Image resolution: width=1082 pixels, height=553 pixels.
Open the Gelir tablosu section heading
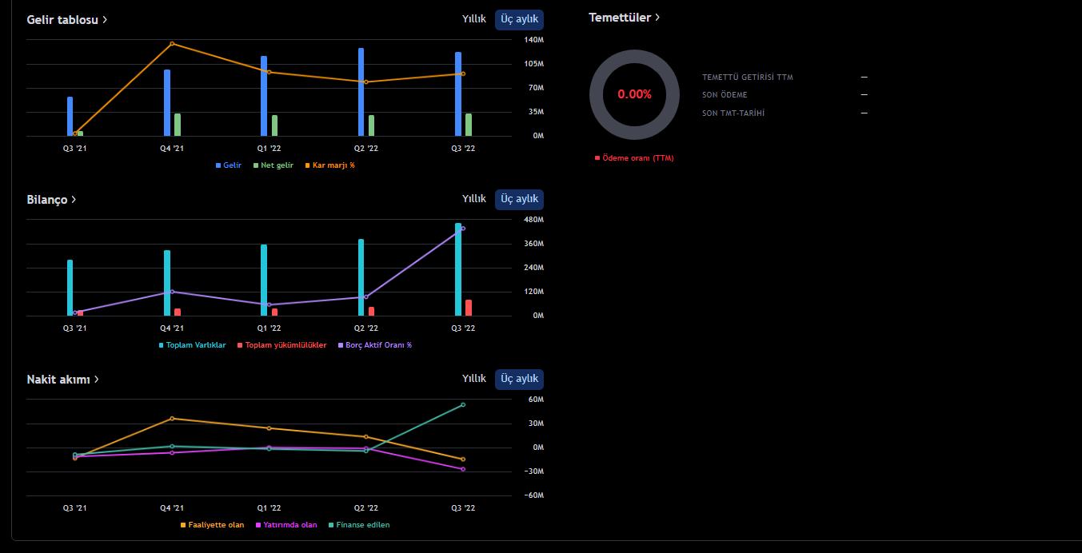67,19
